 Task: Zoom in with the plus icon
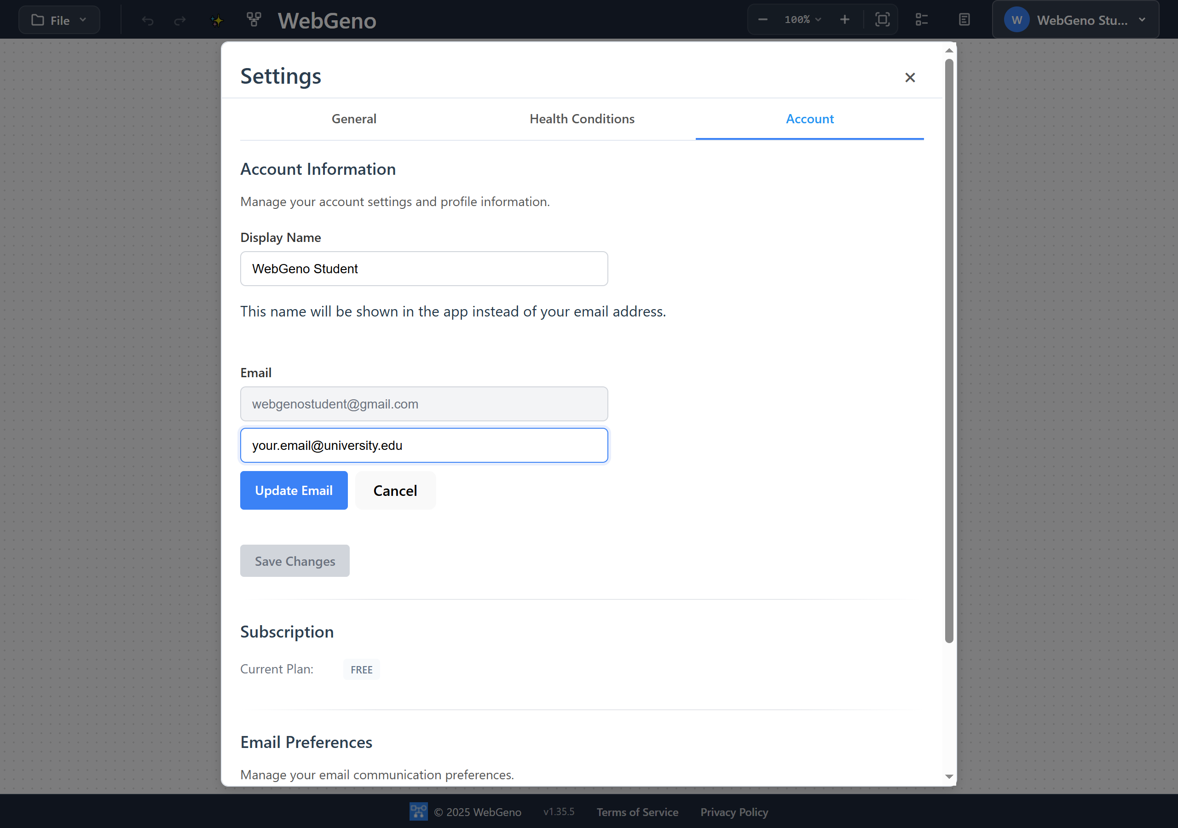pyautogui.click(x=844, y=19)
